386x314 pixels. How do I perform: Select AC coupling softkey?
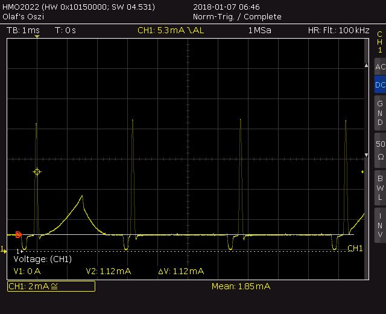tap(380, 66)
